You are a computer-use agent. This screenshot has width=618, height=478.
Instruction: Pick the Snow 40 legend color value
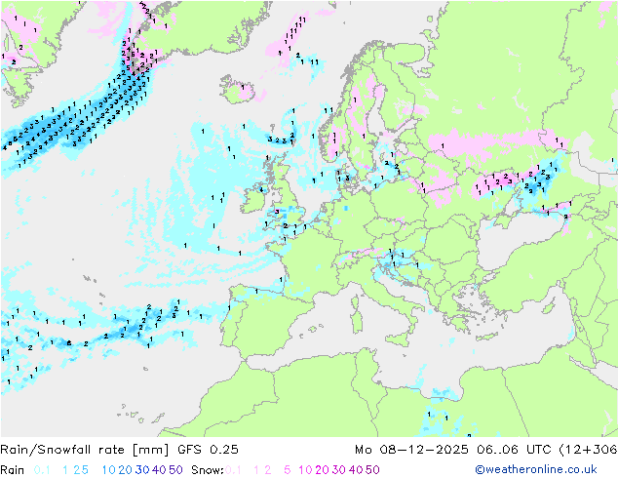356,470
